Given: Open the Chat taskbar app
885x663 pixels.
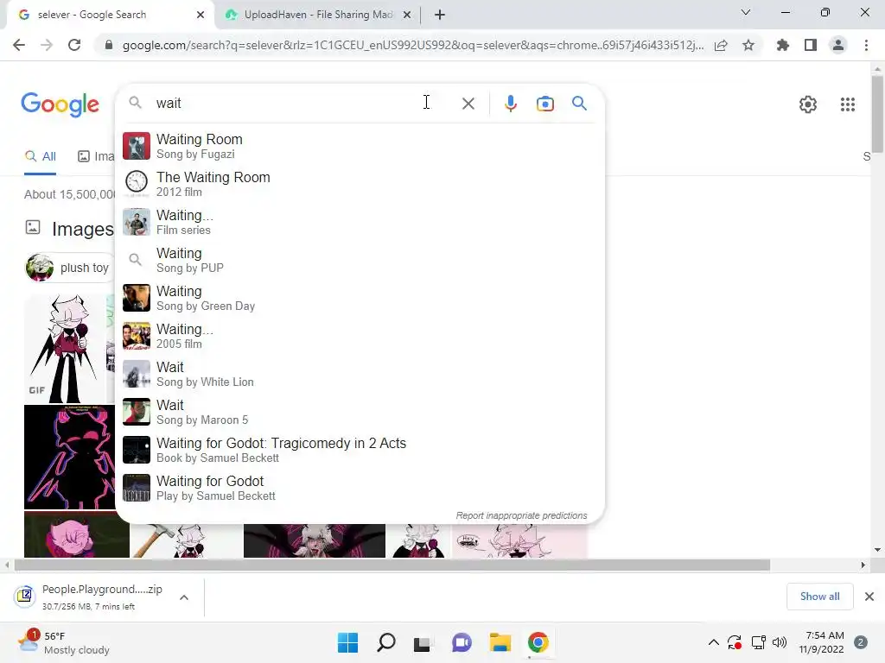Looking at the screenshot, I should click(462, 642).
